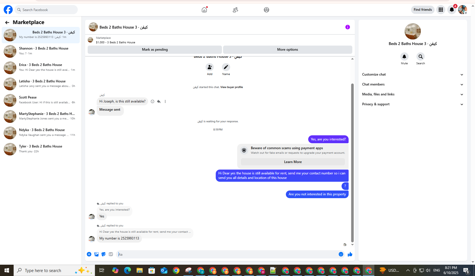Choose a sticker from the composer
The width and height of the screenshot is (475, 276).
(104, 254)
